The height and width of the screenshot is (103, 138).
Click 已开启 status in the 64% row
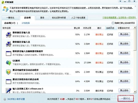click(x=110, y=82)
